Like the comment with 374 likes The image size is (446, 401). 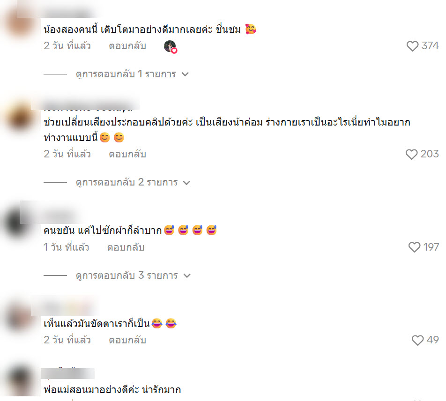(x=412, y=46)
